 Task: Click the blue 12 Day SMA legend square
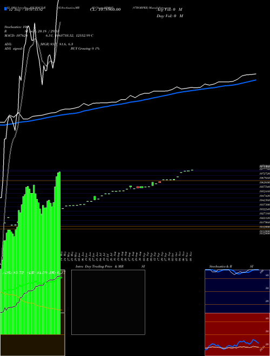[x=5, y=9]
